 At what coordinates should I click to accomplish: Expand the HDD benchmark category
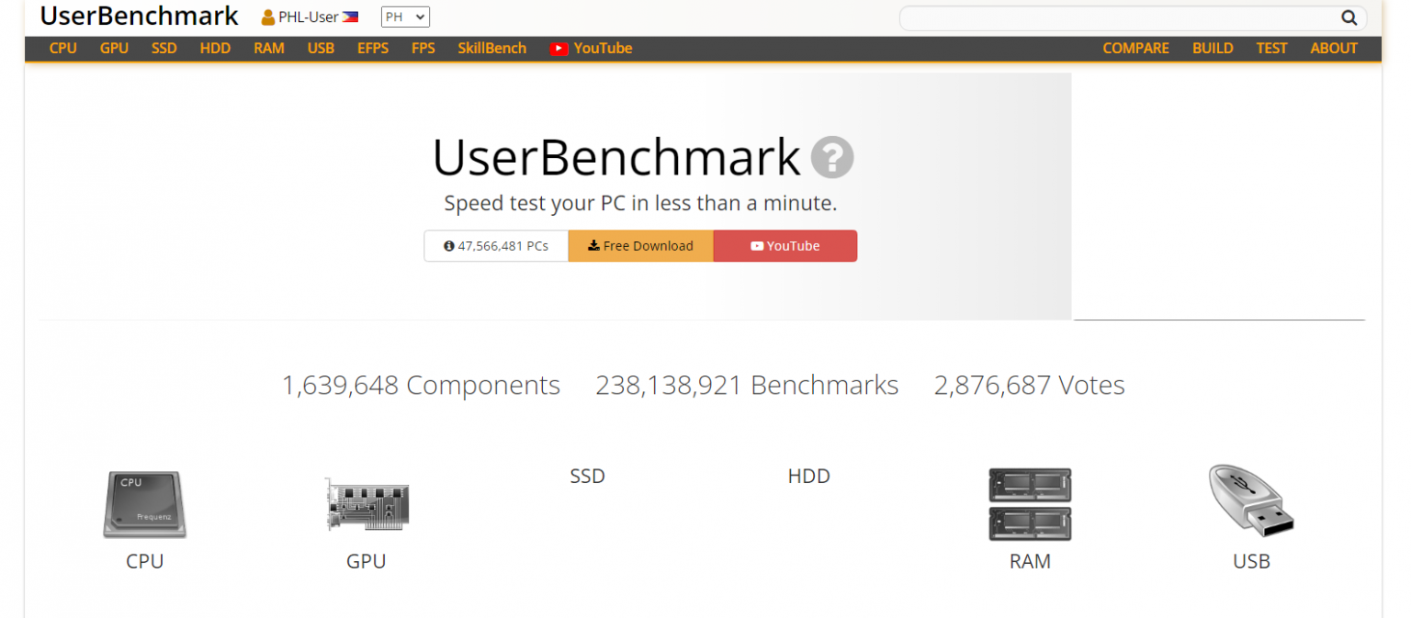click(x=808, y=476)
